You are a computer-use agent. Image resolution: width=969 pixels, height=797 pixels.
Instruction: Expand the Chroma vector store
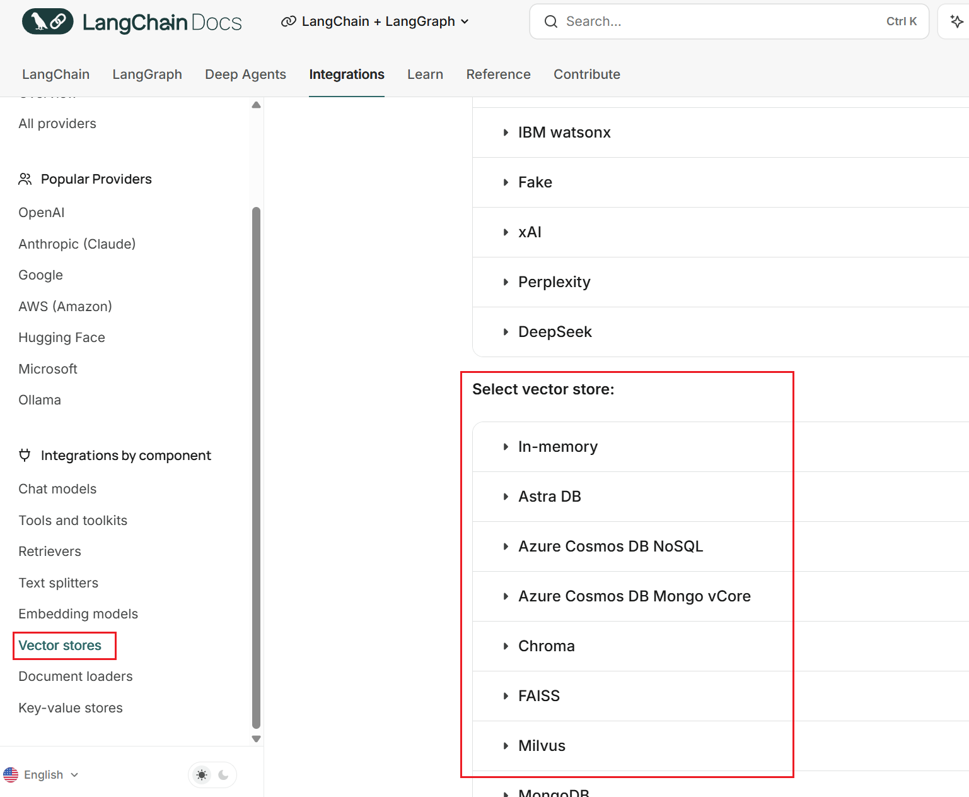click(721, 646)
